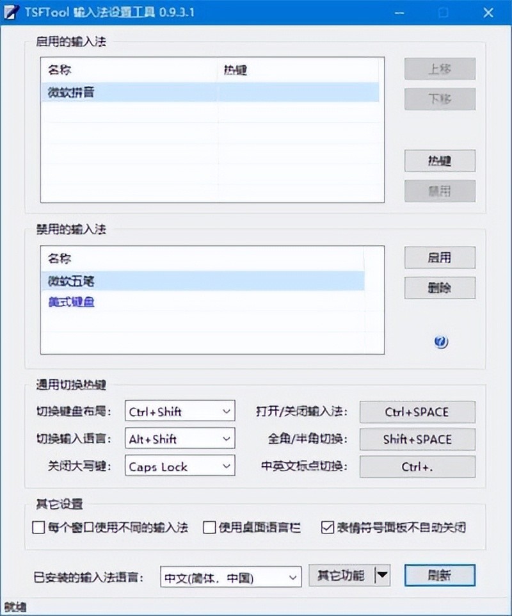Select 微软拼音 in enabled input methods
The image size is (512, 616).
72,92
